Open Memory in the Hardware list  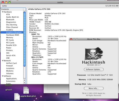pos(10,38)
